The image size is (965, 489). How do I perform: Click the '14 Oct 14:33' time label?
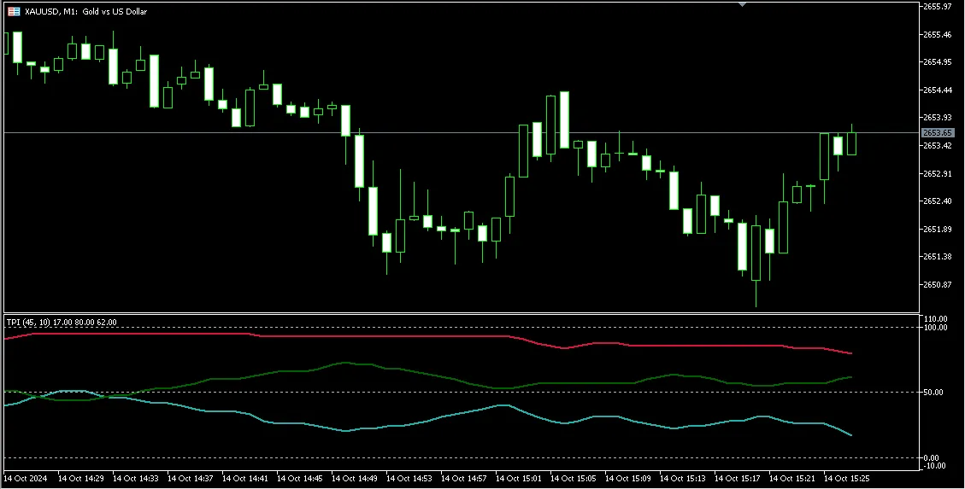(135, 478)
